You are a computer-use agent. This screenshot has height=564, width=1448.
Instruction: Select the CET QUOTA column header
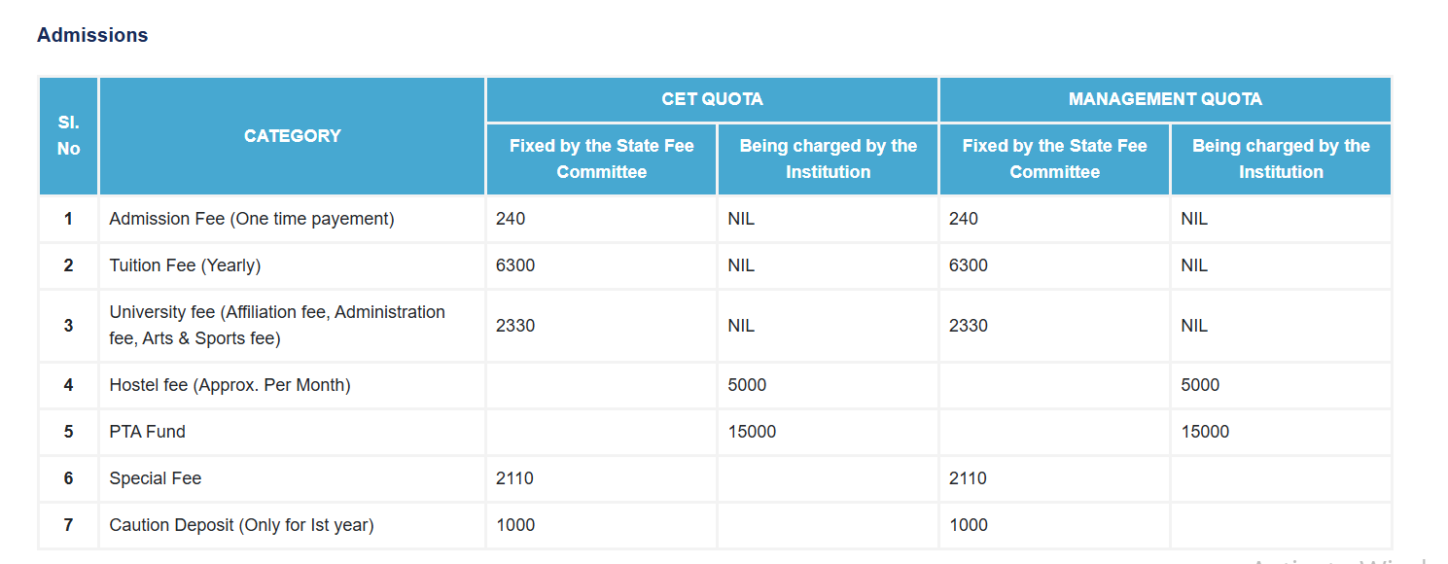pos(712,99)
